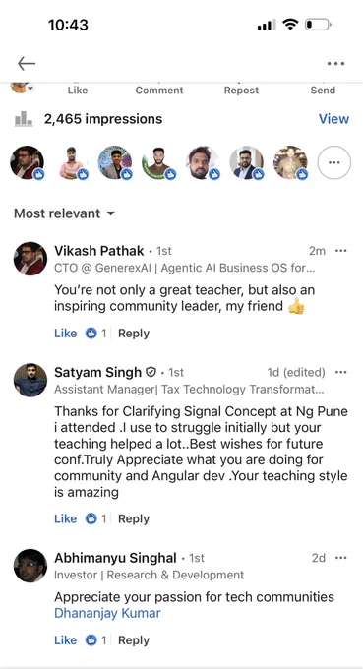
Task: Open options for Vikash Pathak's comment
Action: pyautogui.click(x=340, y=251)
